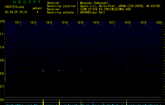Click the 1.1 kHz frequency label

tap(2, 34)
